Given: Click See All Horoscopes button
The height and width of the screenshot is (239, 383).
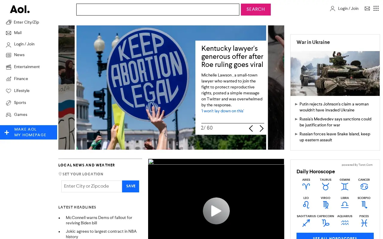Looking at the screenshot, I should (x=335, y=236).
